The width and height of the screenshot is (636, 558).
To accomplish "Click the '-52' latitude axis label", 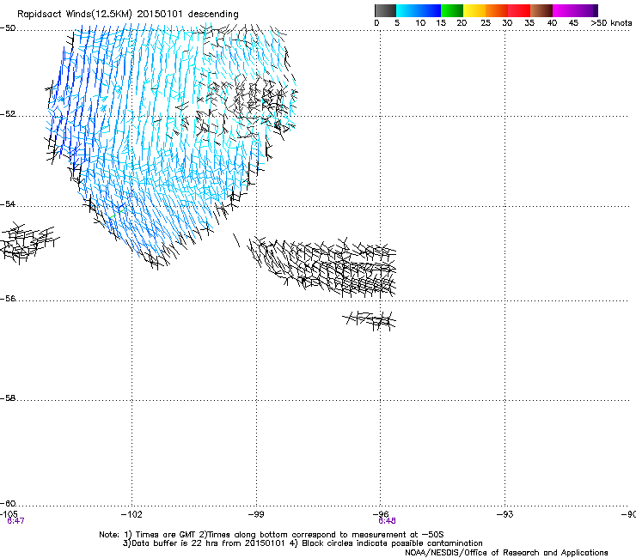I will (8, 114).
